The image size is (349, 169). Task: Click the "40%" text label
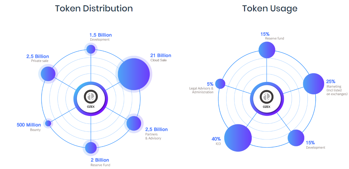tap(216, 139)
